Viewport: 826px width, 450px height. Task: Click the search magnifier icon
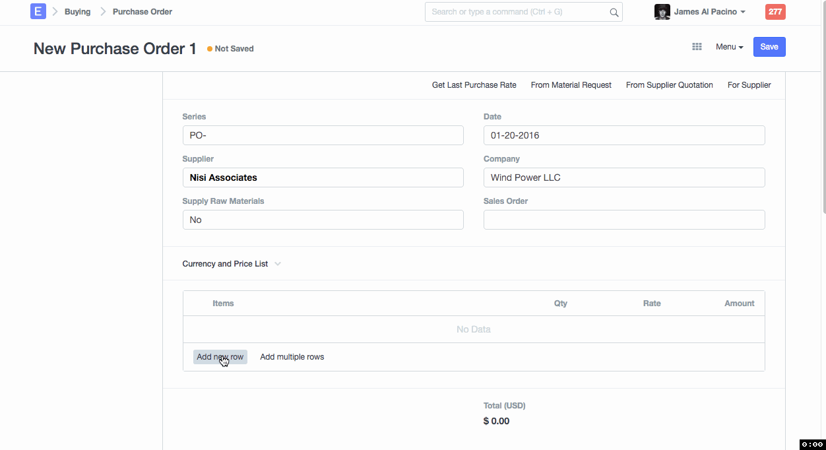click(x=614, y=12)
